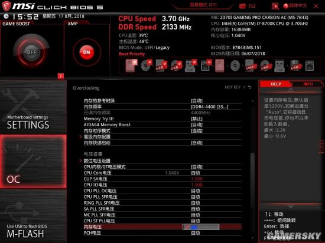Select MC PLL SFR电压 row
This screenshot has width=325, height=243.
[x=162, y=215]
